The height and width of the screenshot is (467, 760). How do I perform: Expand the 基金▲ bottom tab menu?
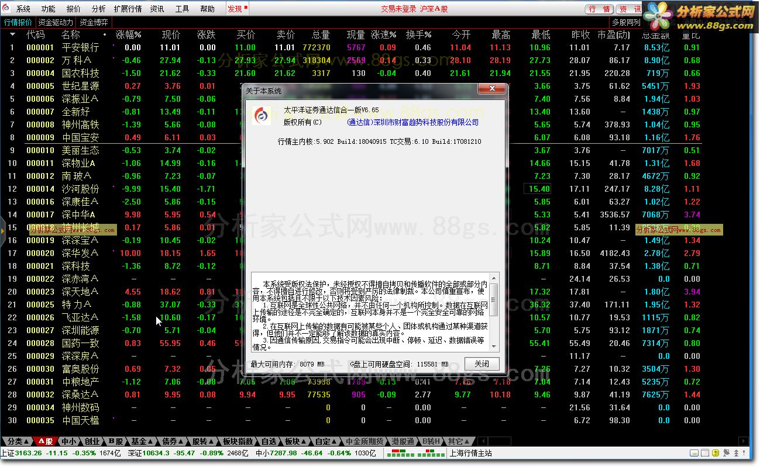pyautogui.click(x=142, y=441)
